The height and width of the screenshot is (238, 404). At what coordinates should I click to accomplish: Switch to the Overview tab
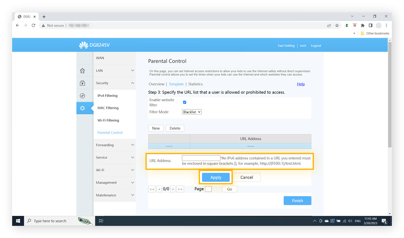coord(156,84)
